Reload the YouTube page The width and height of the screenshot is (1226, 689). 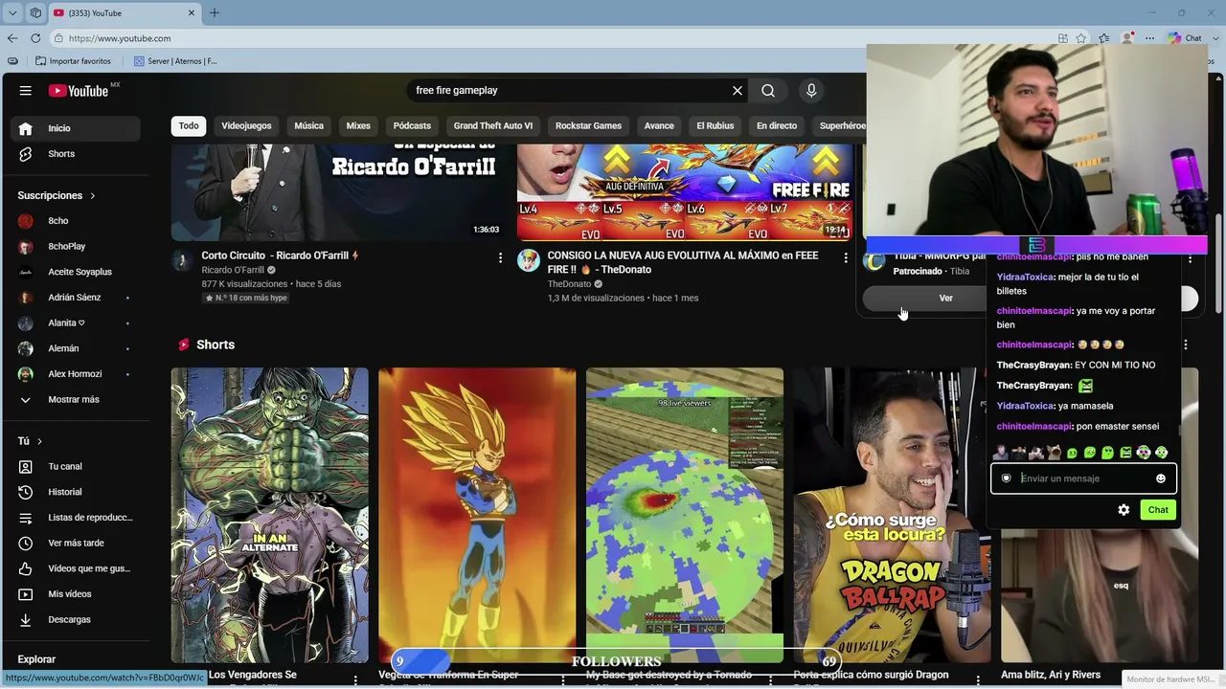click(x=35, y=38)
